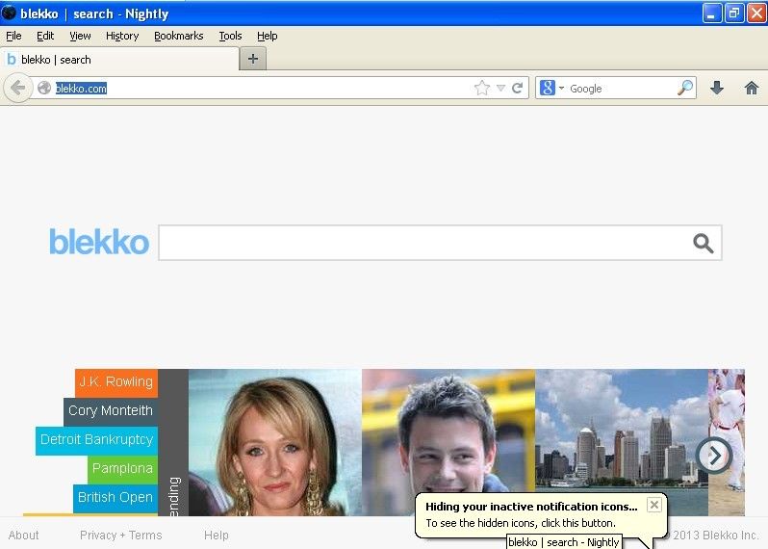768x549 pixels.
Task: Open the Edit menu
Action: click(45, 36)
